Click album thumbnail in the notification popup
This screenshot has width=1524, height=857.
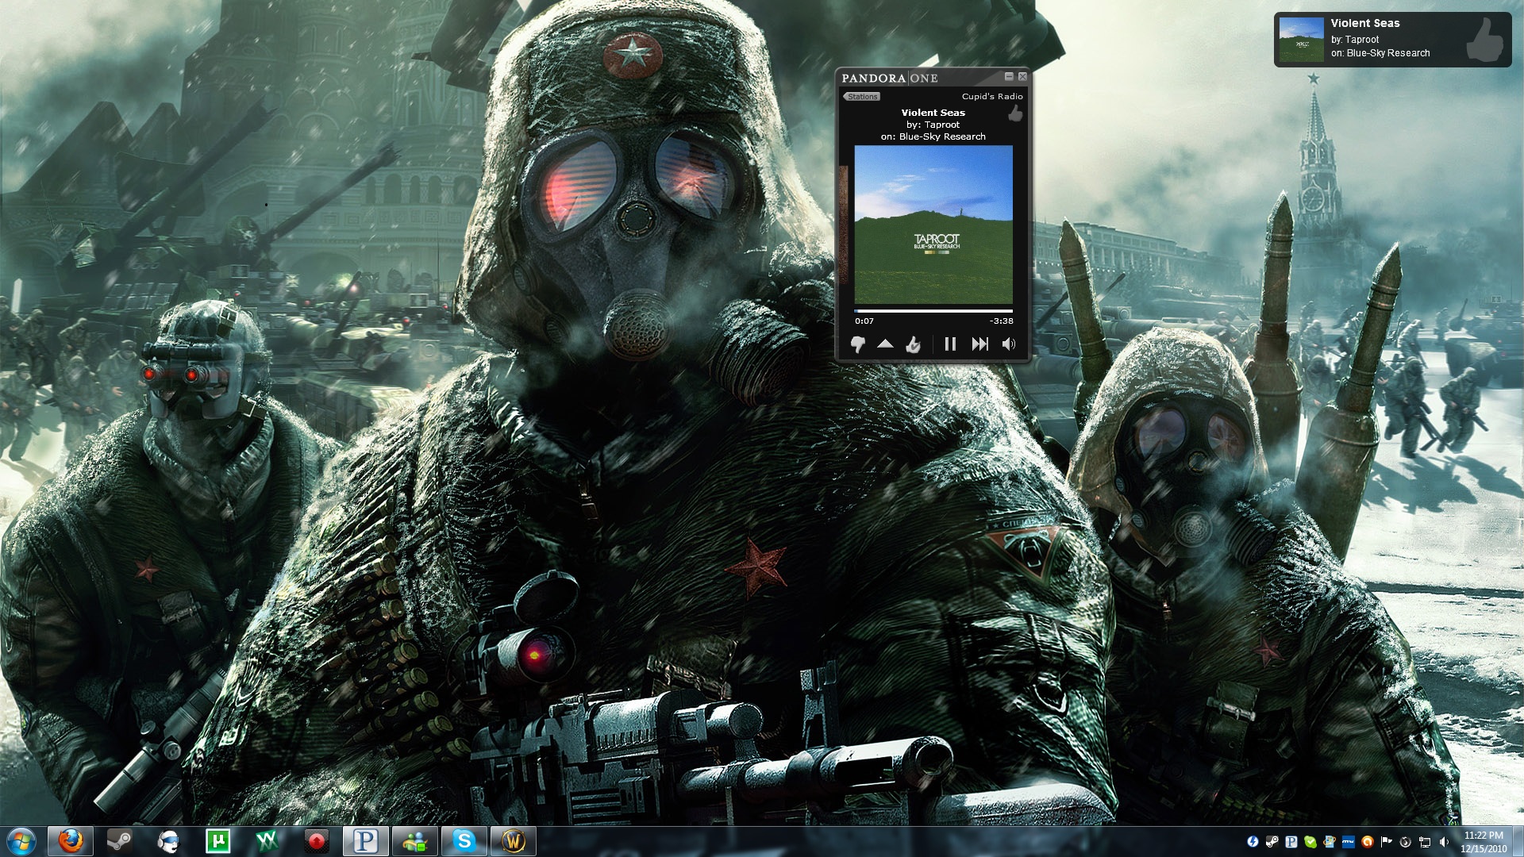point(1302,40)
